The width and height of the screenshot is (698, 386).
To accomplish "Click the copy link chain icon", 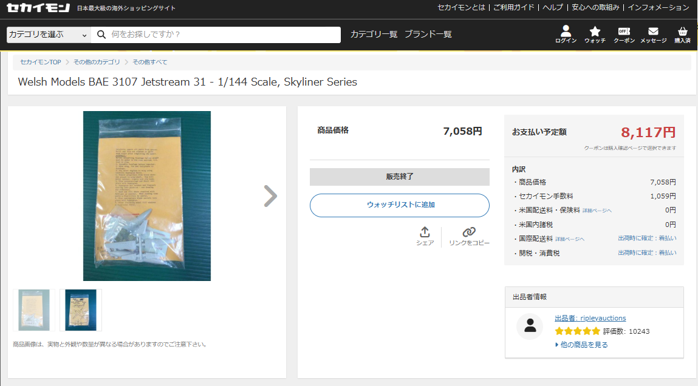I will pos(468,232).
